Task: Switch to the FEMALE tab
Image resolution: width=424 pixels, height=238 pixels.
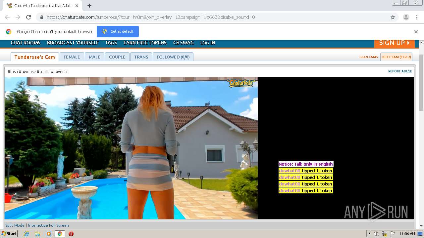Action: click(72, 57)
